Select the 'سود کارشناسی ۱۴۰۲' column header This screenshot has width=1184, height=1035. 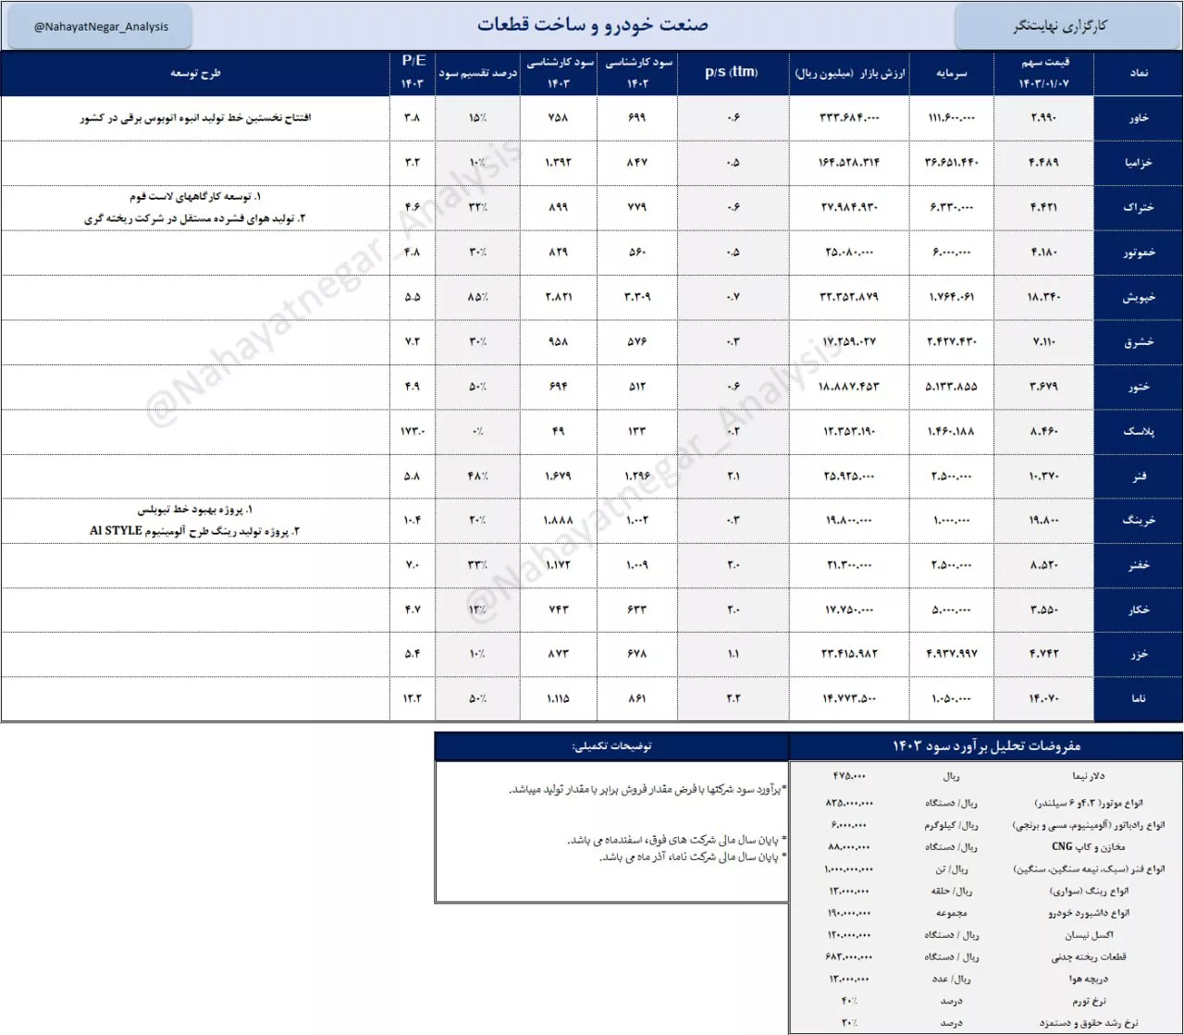[638, 73]
